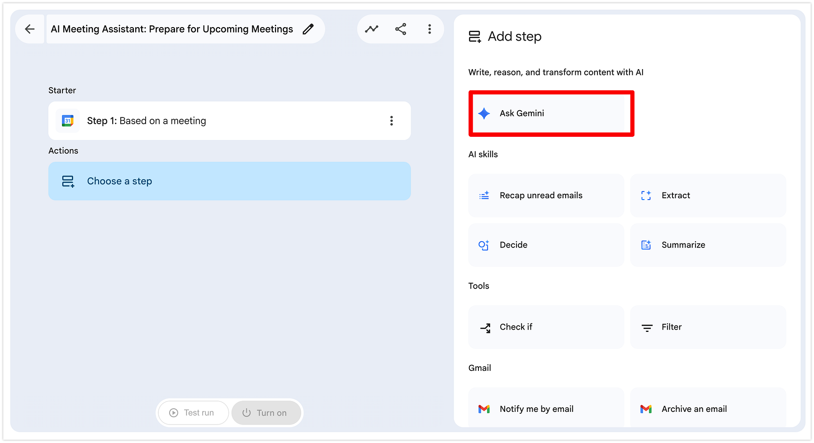Go back using the left arrow icon
The height and width of the screenshot is (443, 814).
30,29
